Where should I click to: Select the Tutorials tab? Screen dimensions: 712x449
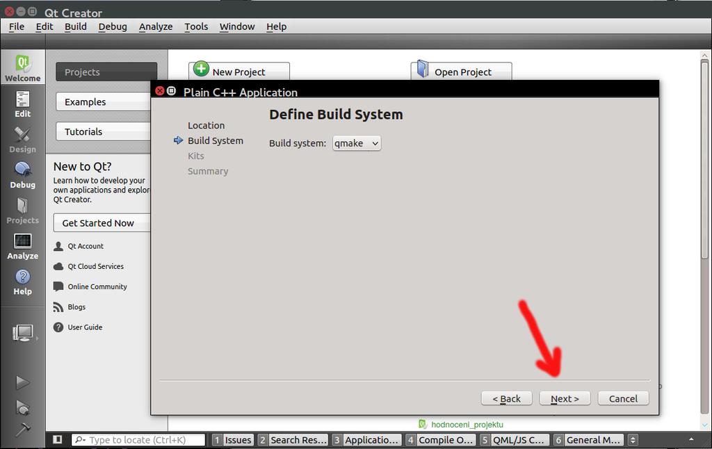tap(104, 131)
